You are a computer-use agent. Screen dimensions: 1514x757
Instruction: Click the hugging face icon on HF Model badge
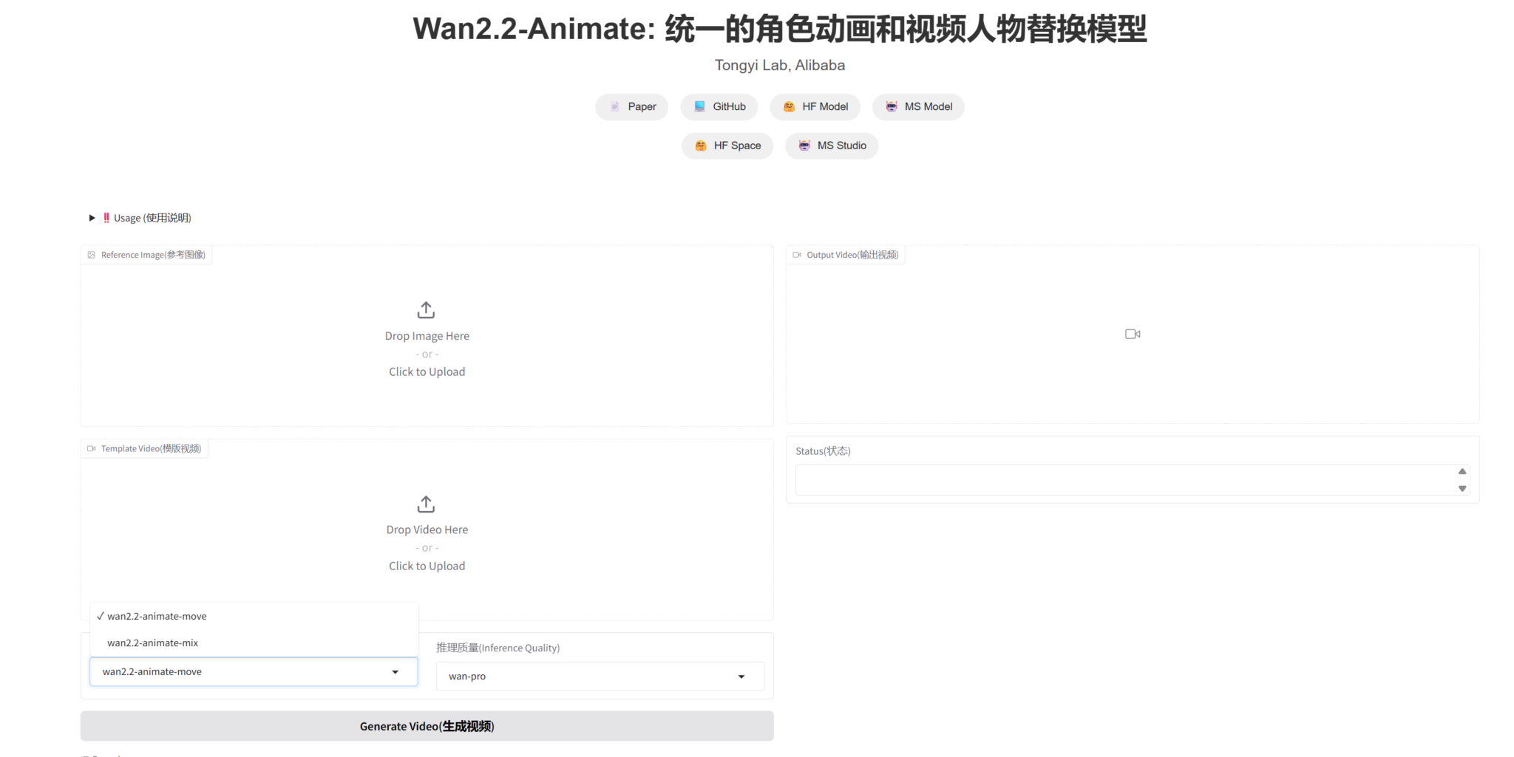pos(788,106)
